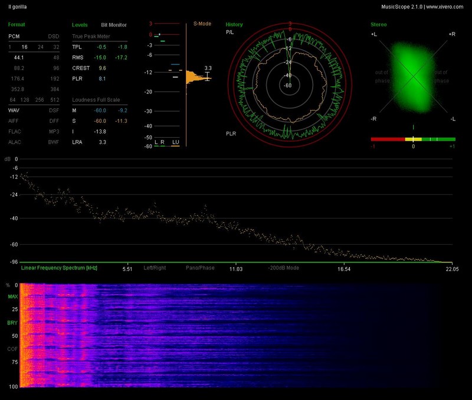
Task: Click the orange loudness histogram
Action: 198,78
